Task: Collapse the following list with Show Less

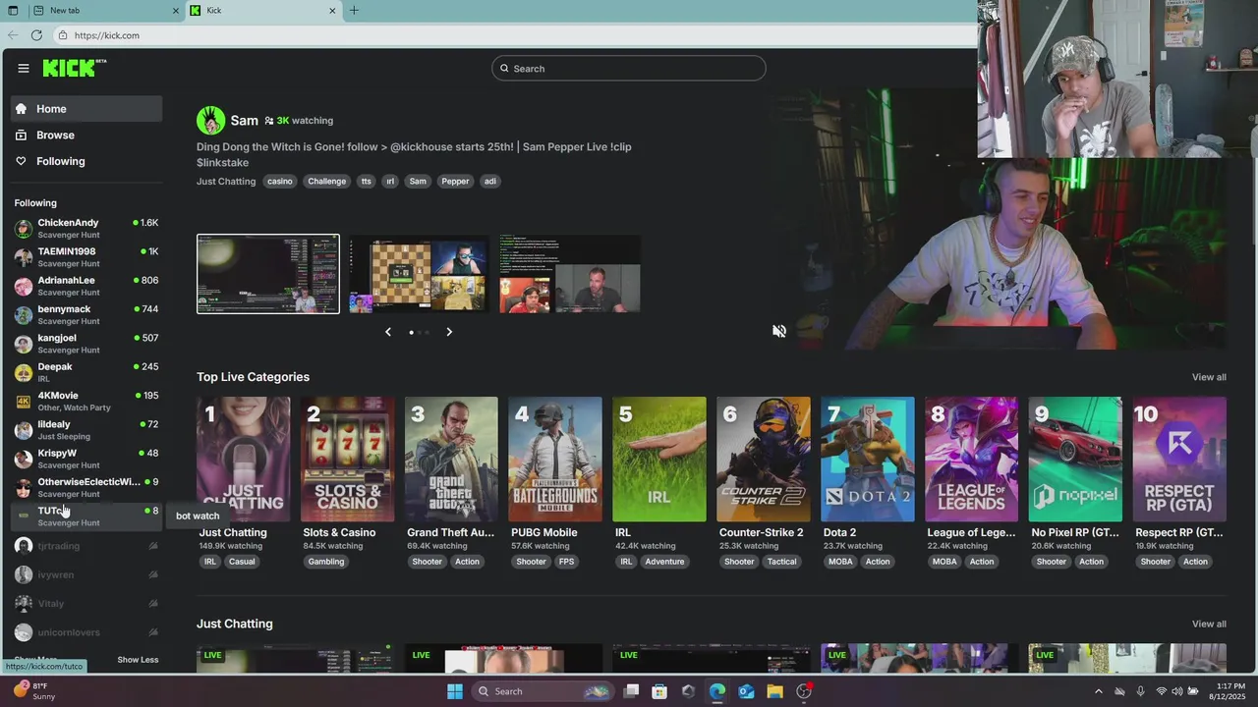Action: coord(138,660)
